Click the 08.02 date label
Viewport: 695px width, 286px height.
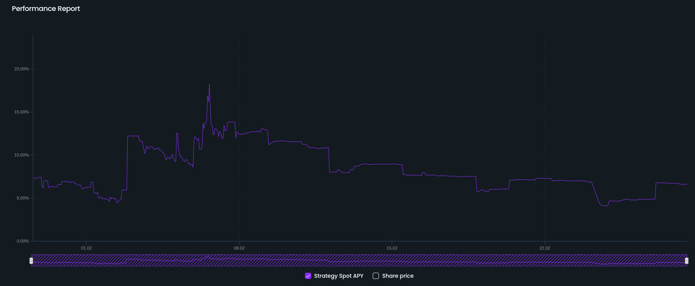coord(239,248)
